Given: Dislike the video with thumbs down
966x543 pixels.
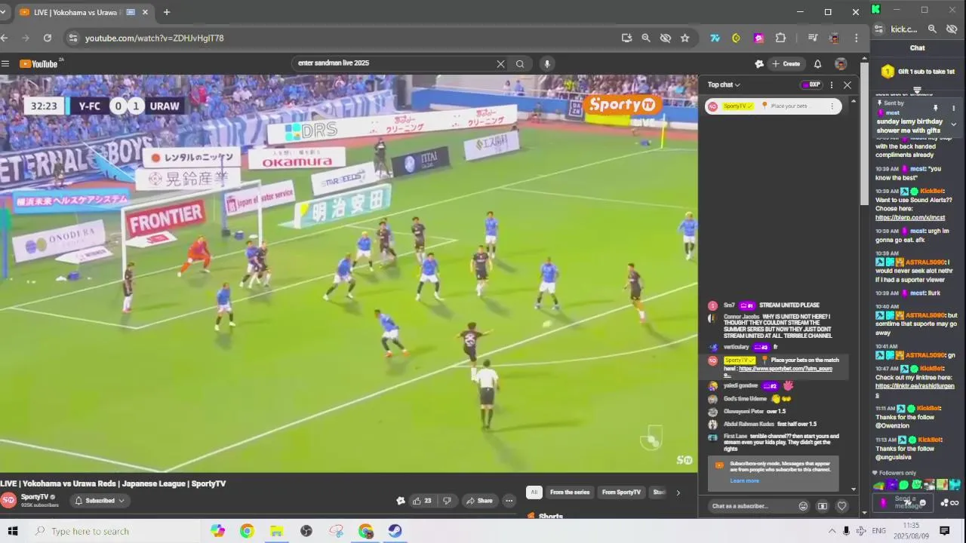Looking at the screenshot, I should point(446,501).
